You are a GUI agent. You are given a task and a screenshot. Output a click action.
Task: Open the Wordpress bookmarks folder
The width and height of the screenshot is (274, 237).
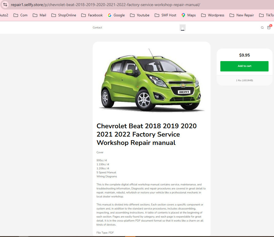click(x=213, y=15)
